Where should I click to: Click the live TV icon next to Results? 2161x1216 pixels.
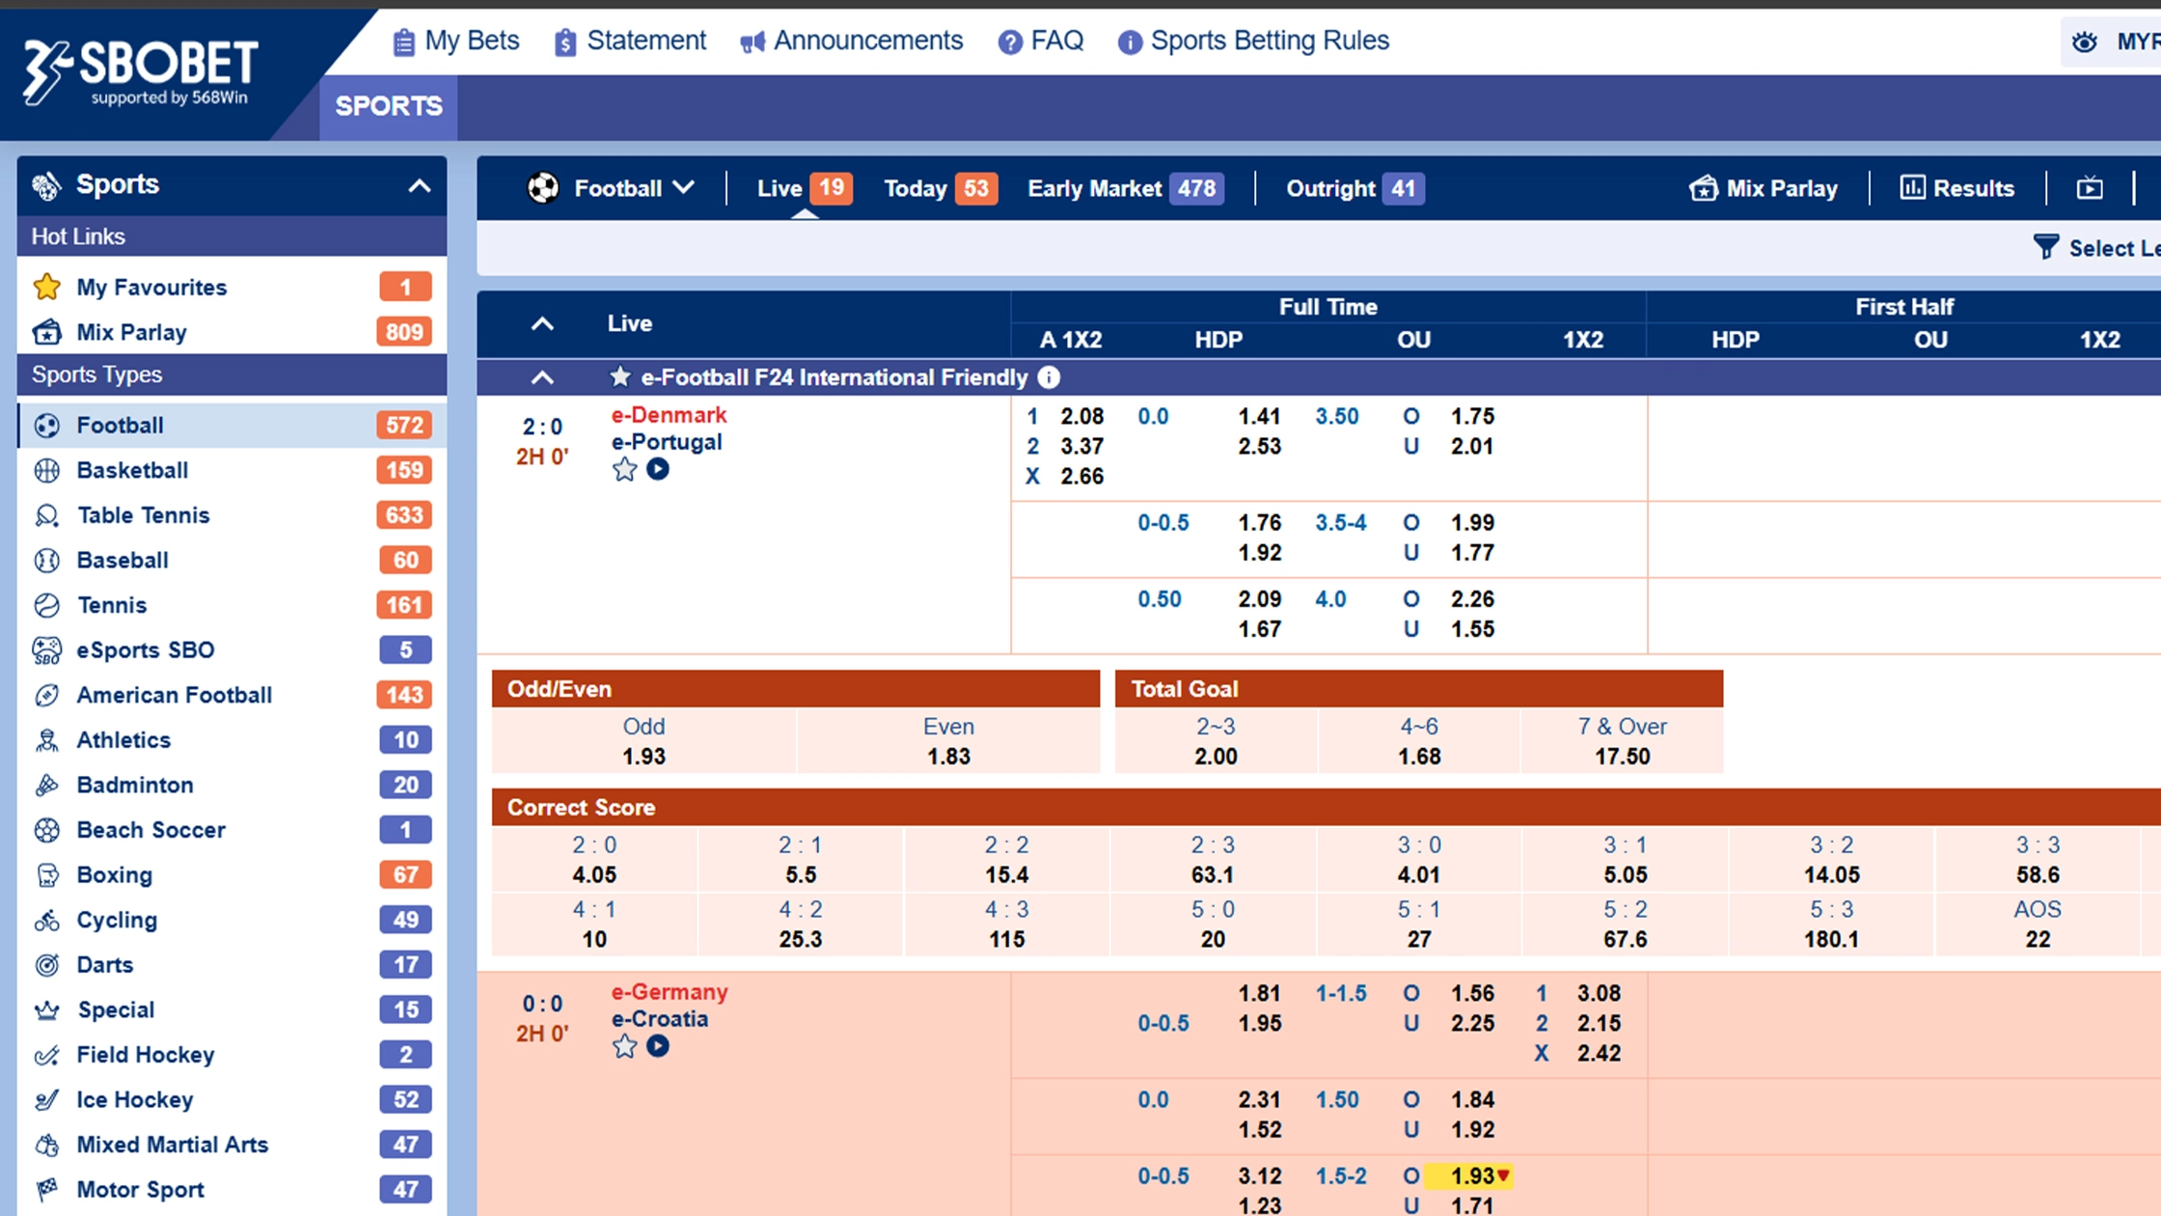point(2090,188)
